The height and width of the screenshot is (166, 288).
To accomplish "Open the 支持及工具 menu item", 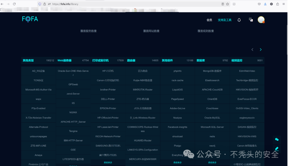I will [x=225, y=20].
